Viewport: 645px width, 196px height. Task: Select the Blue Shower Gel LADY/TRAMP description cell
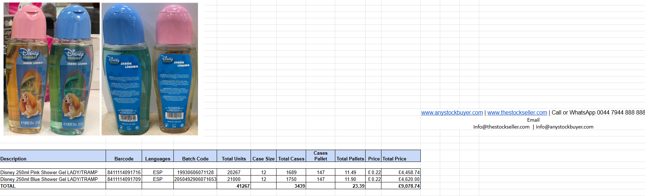(x=53, y=179)
